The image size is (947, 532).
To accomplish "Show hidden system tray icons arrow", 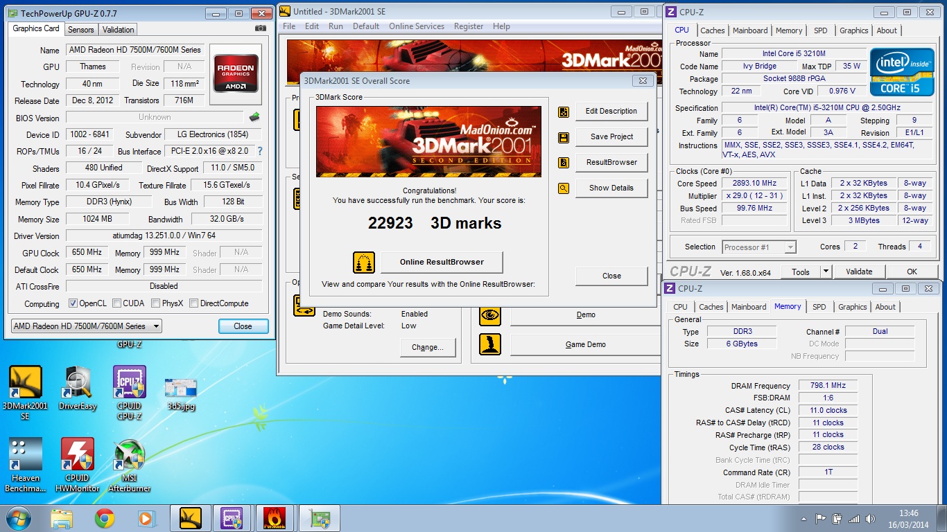I will point(803,518).
